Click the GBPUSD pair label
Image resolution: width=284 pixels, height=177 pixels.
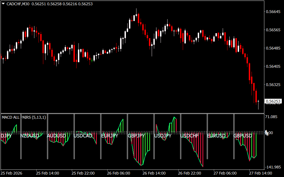tap(243, 136)
